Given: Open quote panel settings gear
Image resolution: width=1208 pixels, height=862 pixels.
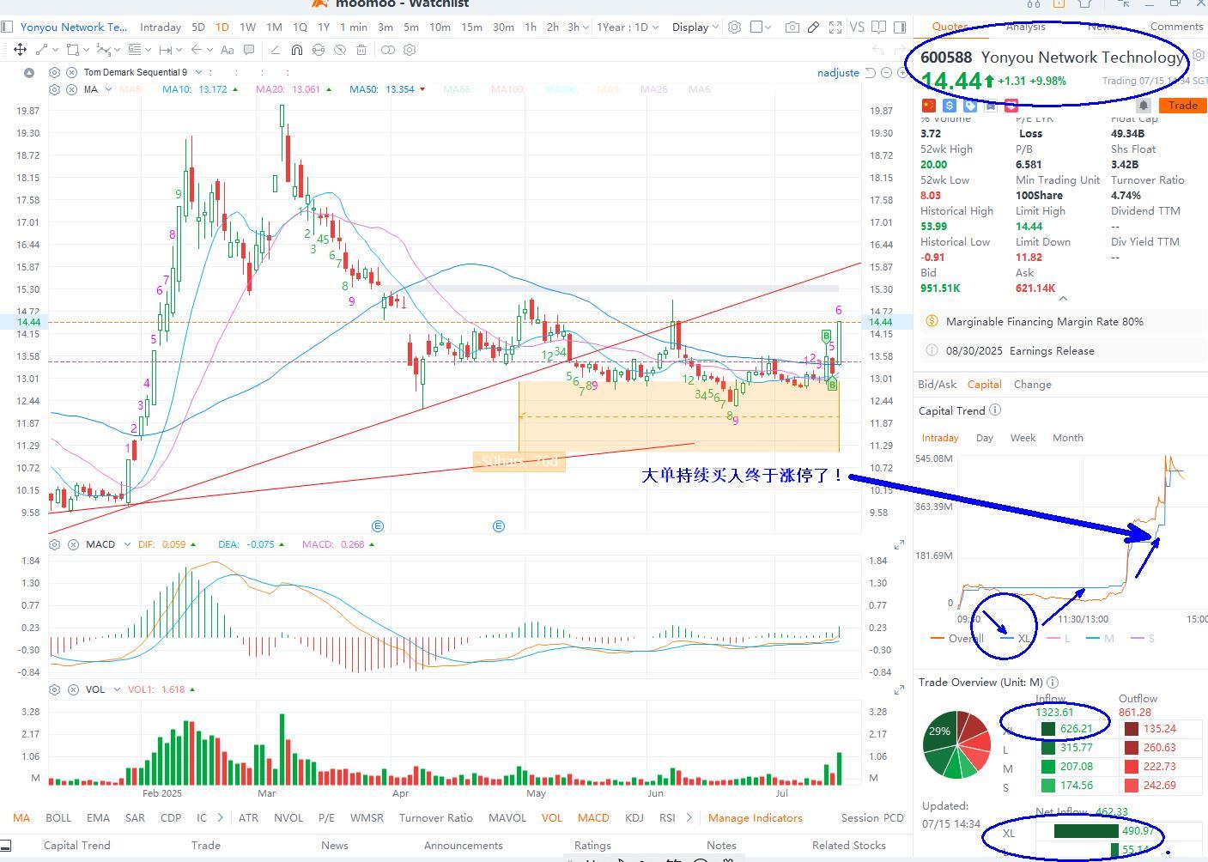Looking at the screenshot, I should (x=1199, y=55).
